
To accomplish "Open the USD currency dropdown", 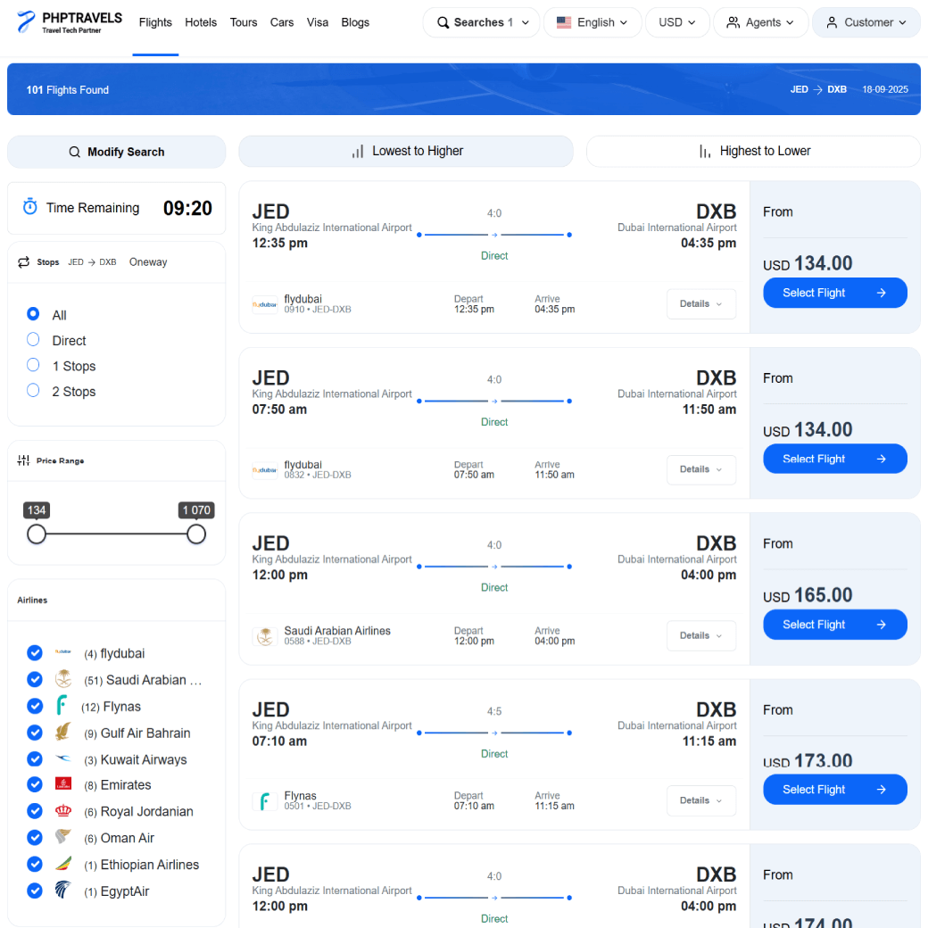I will pyautogui.click(x=677, y=22).
